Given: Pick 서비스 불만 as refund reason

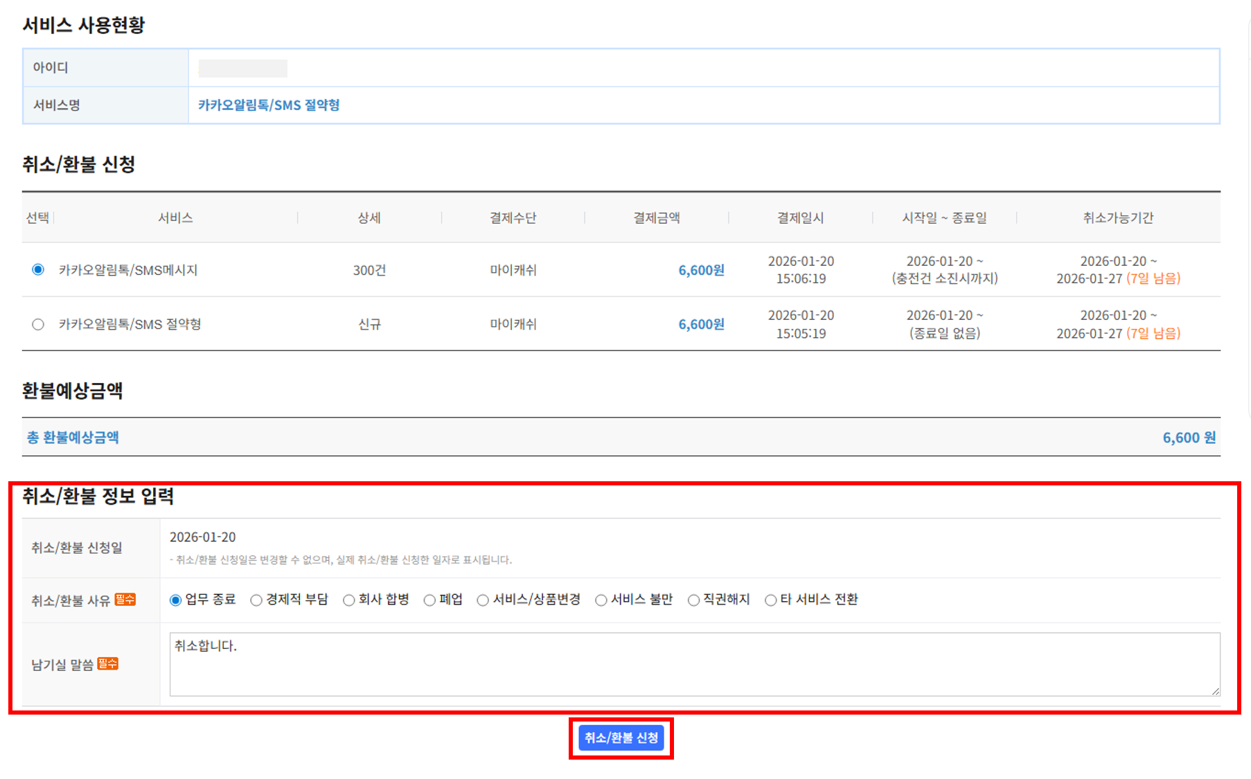Looking at the screenshot, I should click(601, 600).
